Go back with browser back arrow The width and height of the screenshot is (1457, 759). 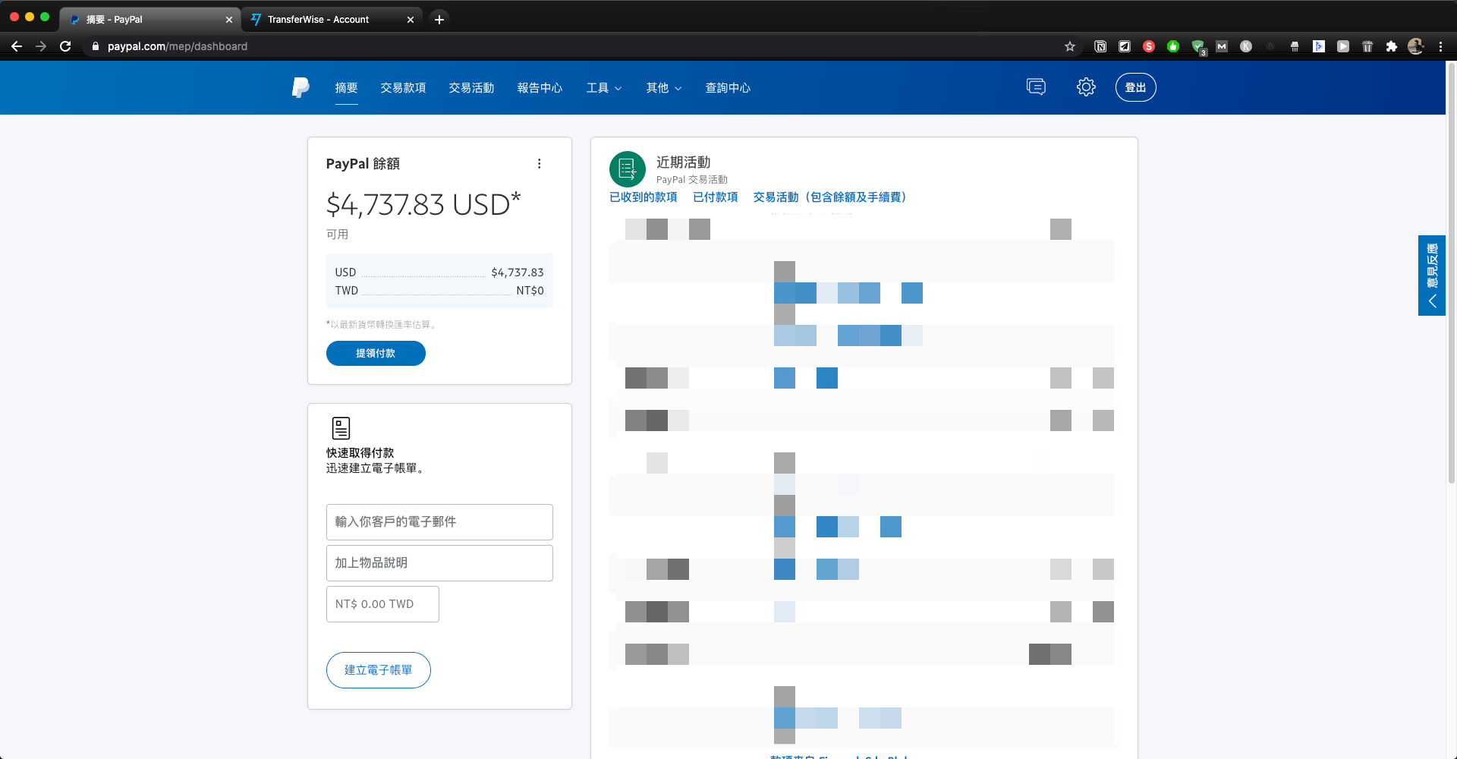17,46
